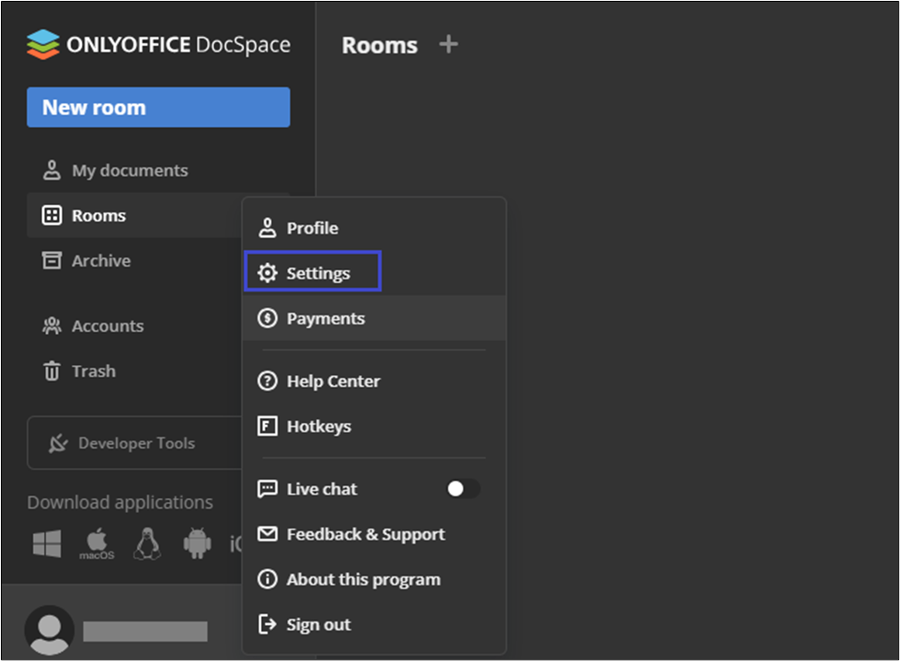Open the Linux penguin download icon
This screenshot has width=900, height=661.
[147, 543]
